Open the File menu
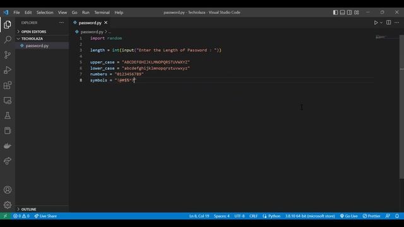 click(x=16, y=13)
